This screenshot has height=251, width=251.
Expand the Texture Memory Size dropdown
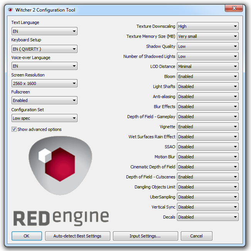click(207, 36)
